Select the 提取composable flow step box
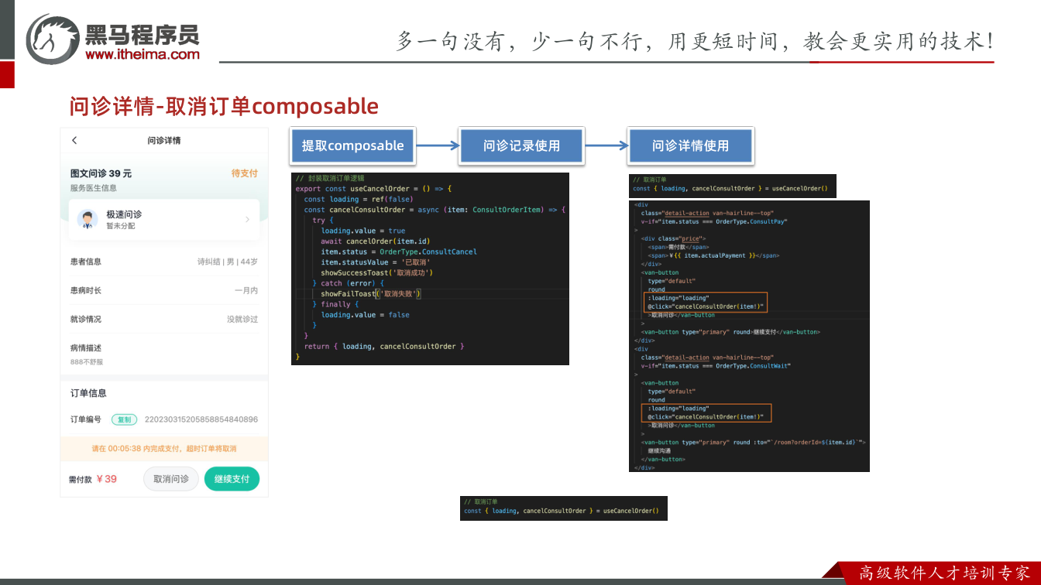Image resolution: width=1041 pixels, height=585 pixels. coord(352,145)
